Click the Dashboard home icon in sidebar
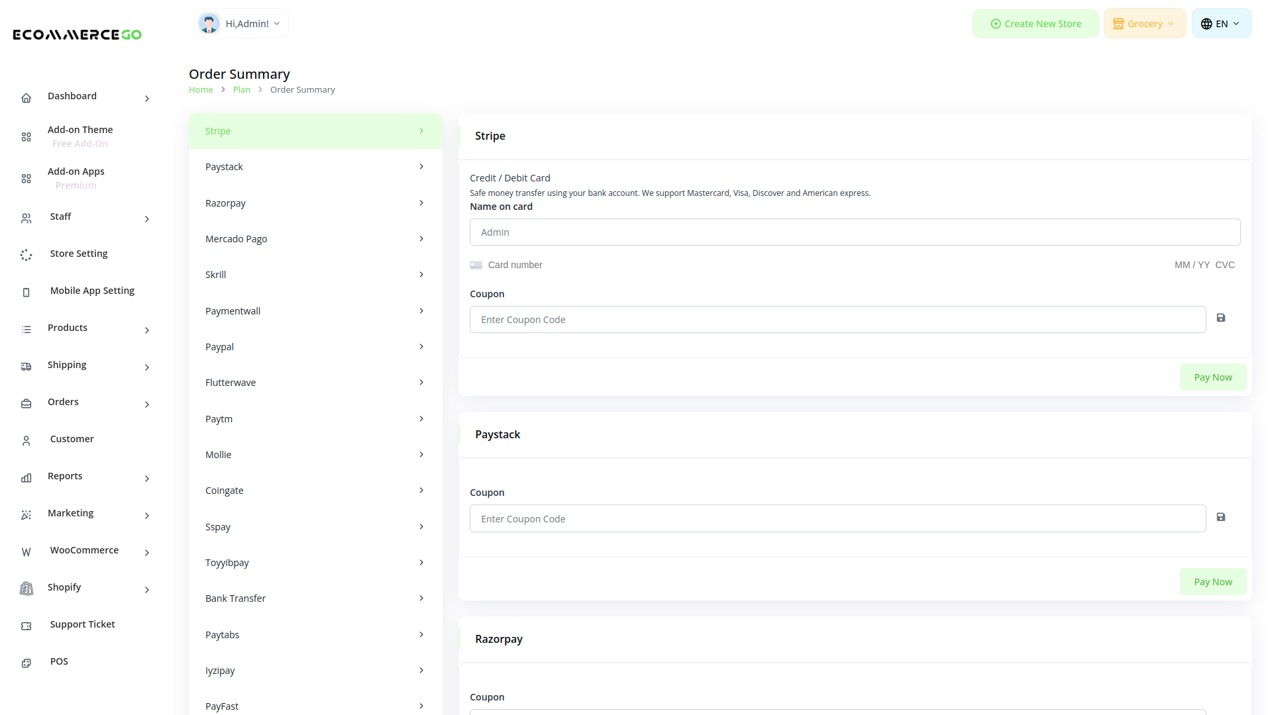Viewport: 1272px width, 715px height. click(26, 97)
